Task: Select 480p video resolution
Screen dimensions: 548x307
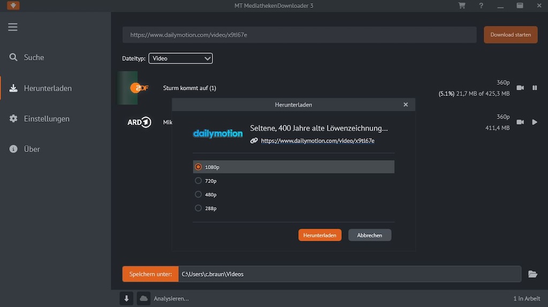Action: coord(199,195)
